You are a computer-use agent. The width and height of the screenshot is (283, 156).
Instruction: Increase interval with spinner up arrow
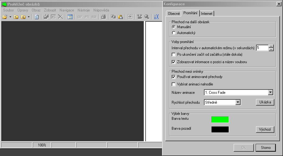click(271, 46)
